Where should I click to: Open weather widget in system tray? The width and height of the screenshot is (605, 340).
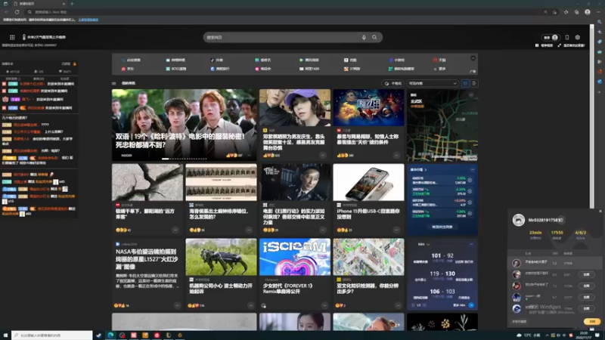click(x=529, y=335)
